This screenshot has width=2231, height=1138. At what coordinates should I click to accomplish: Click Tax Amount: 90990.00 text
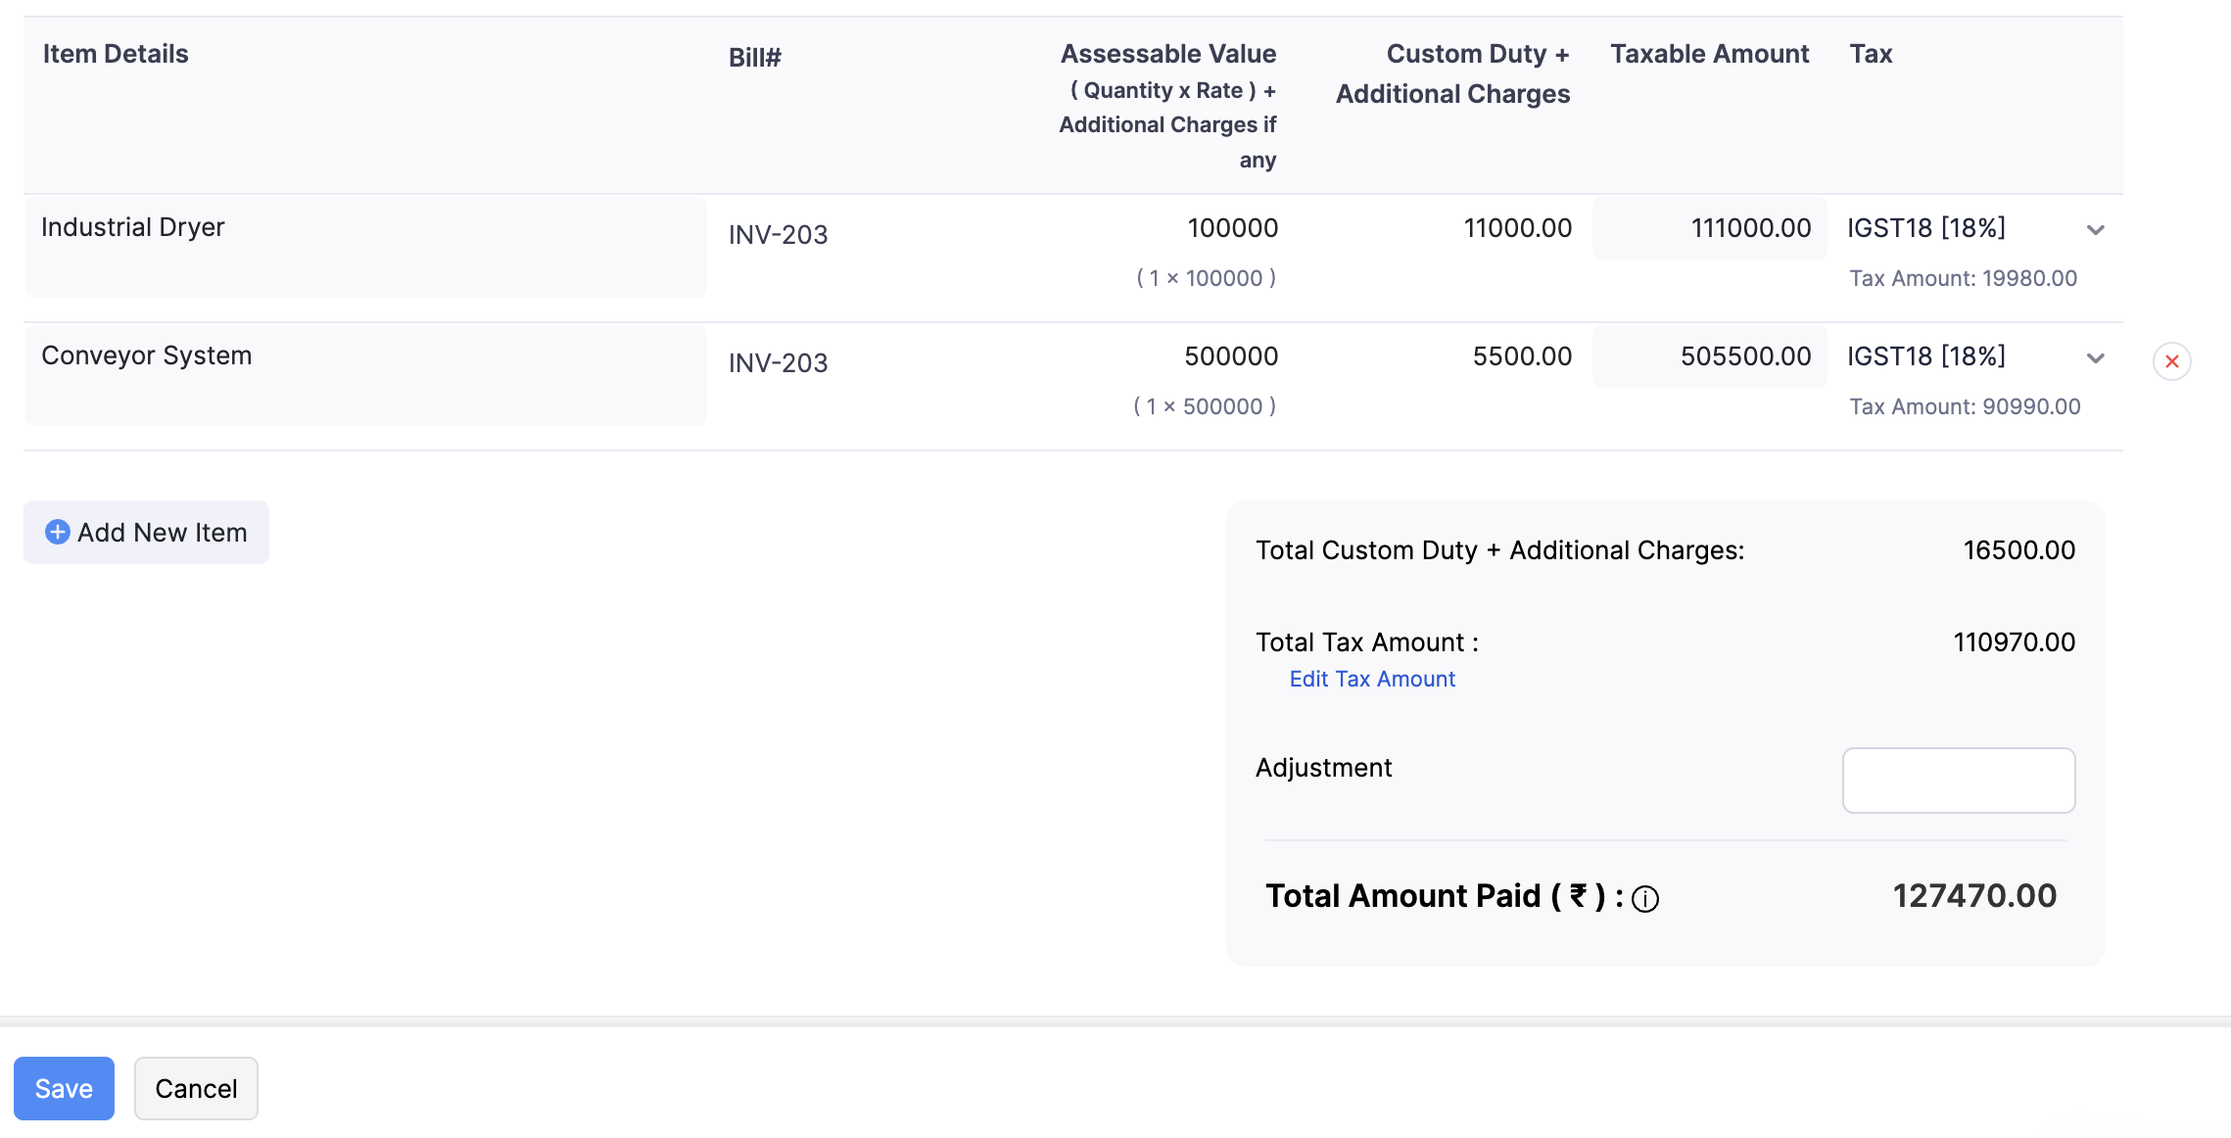(1965, 406)
